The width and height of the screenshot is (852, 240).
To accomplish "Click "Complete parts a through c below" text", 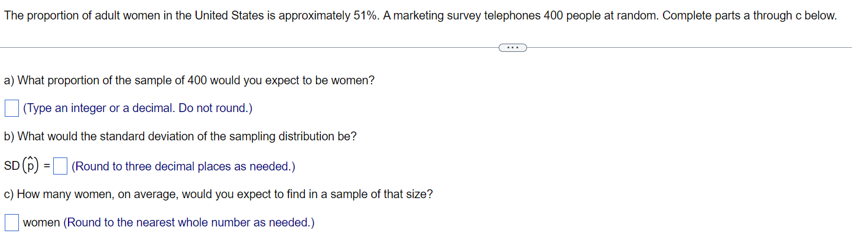I will coord(750,16).
